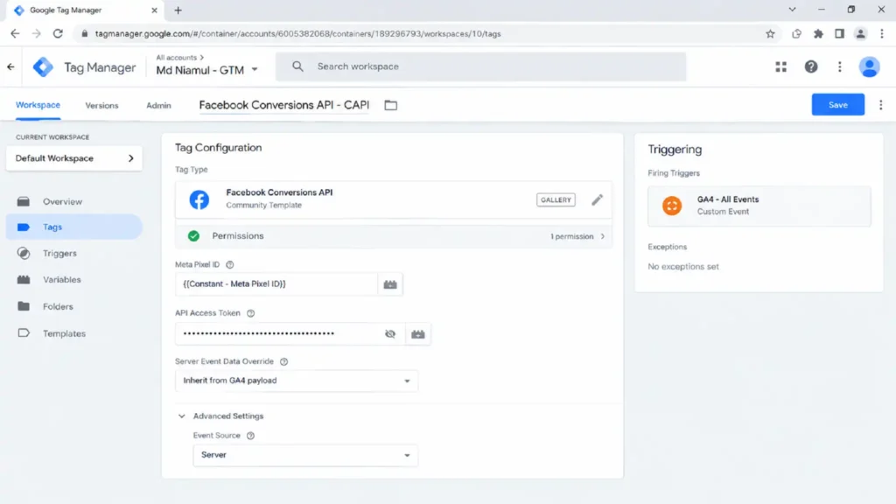Switch to Workspace tab

(x=38, y=105)
